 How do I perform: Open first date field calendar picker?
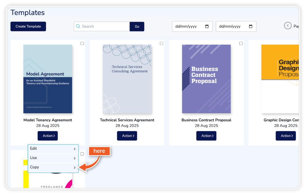(x=207, y=26)
